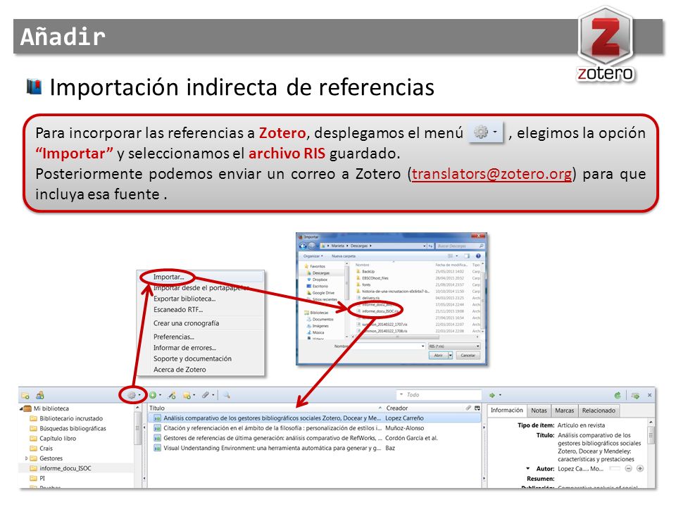
Task: Select Acerca de Zotero menu entry
Action: 180,370
